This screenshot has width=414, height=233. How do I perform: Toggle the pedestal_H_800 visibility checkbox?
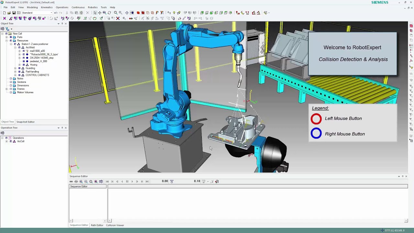tap(24, 61)
